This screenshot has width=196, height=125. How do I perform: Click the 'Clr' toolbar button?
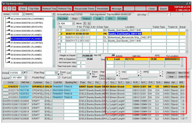tap(14, 9)
